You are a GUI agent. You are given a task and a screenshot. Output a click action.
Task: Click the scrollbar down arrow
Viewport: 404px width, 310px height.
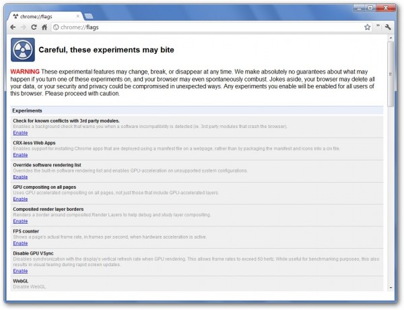[391, 288]
